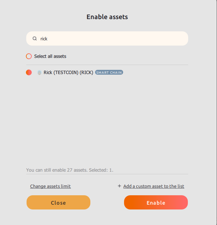Toggle the Select all assets circle

click(x=29, y=56)
